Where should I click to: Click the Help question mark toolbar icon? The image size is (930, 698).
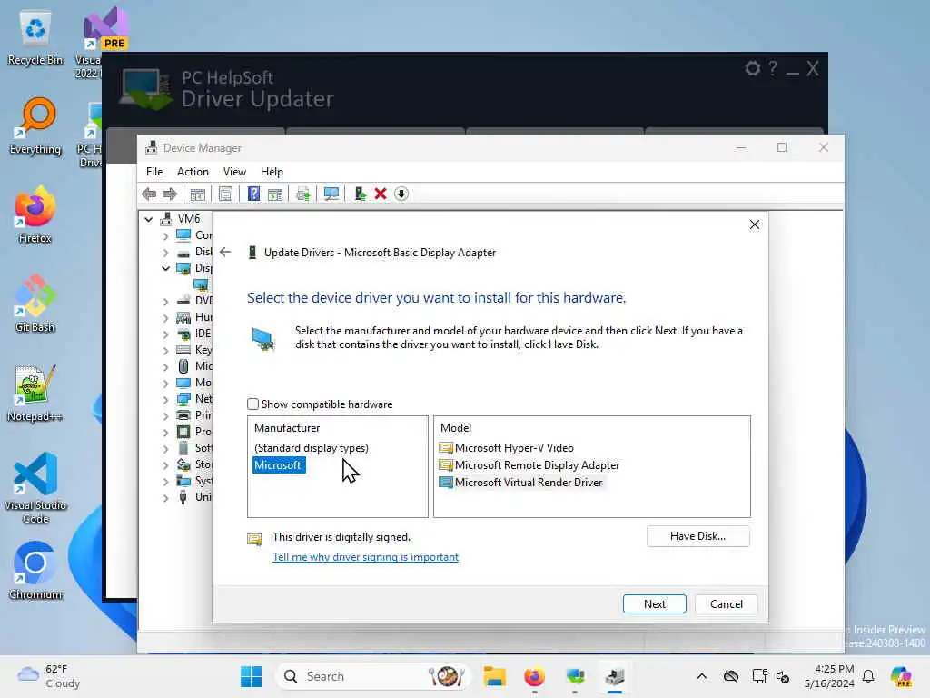coord(253,194)
